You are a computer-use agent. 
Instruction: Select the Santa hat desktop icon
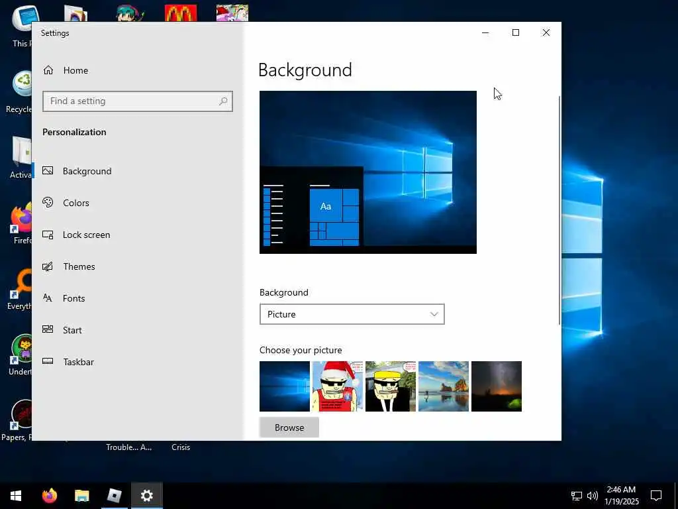click(232, 13)
